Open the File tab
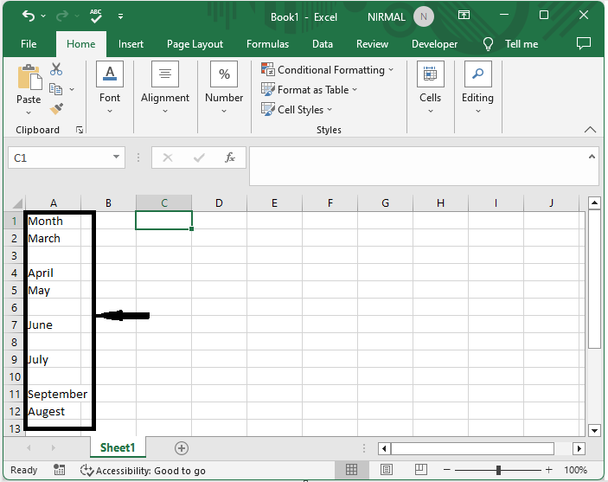 [29, 44]
